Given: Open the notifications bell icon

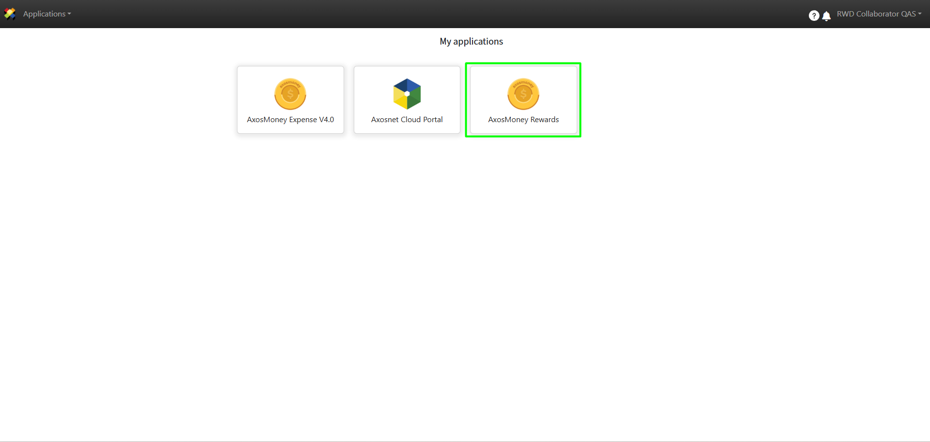Looking at the screenshot, I should (x=827, y=16).
